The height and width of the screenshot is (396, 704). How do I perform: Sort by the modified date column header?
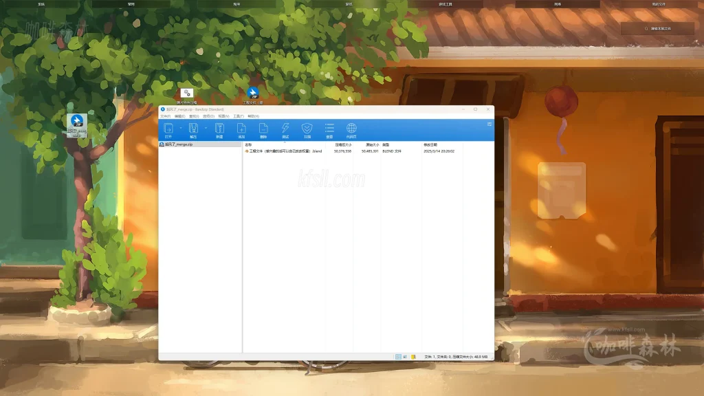pos(430,145)
